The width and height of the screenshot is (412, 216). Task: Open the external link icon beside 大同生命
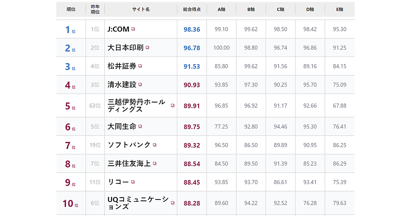tap(140, 127)
